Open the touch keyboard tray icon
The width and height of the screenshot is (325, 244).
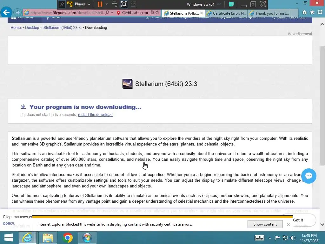(259, 238)
